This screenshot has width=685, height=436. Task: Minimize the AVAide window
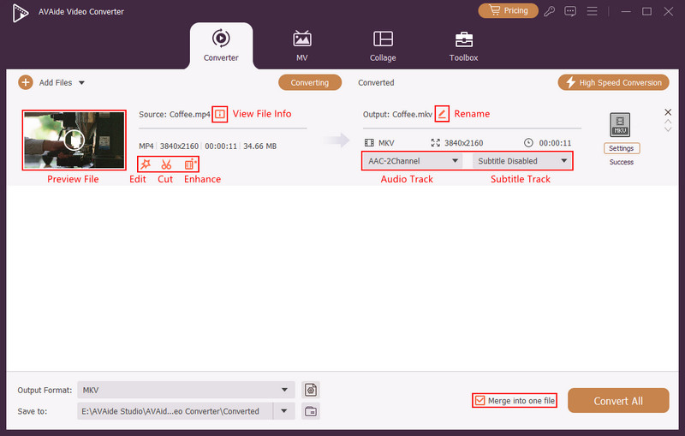(x=626, y=11)
